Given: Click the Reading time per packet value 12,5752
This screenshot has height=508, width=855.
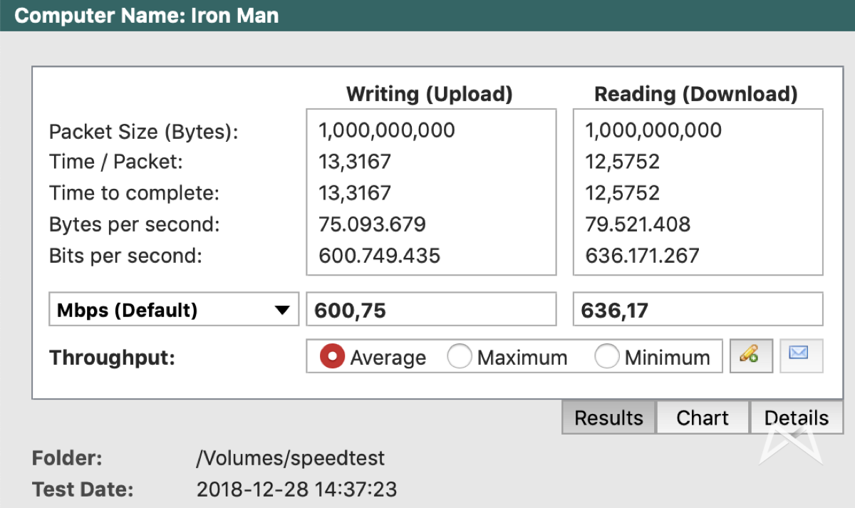Looking at the screenshot, I should 622,162.
